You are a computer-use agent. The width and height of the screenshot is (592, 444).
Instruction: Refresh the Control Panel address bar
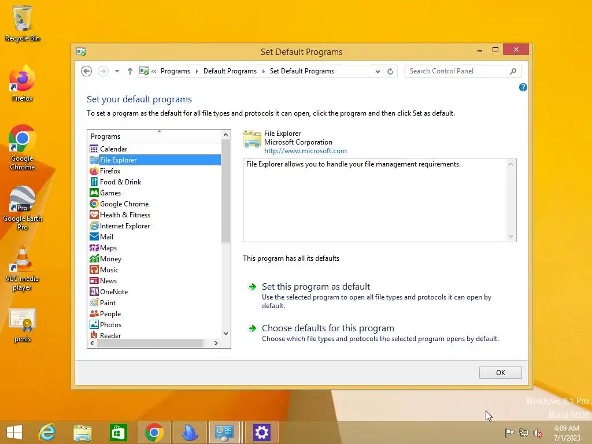pos(390,71)
